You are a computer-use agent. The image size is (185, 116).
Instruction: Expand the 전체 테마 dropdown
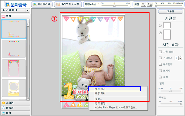point(28,10)
